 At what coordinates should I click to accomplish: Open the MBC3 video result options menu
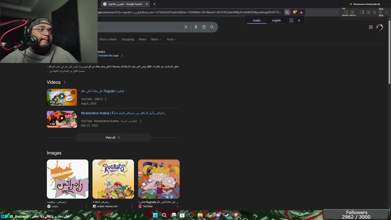pos(106,99)
